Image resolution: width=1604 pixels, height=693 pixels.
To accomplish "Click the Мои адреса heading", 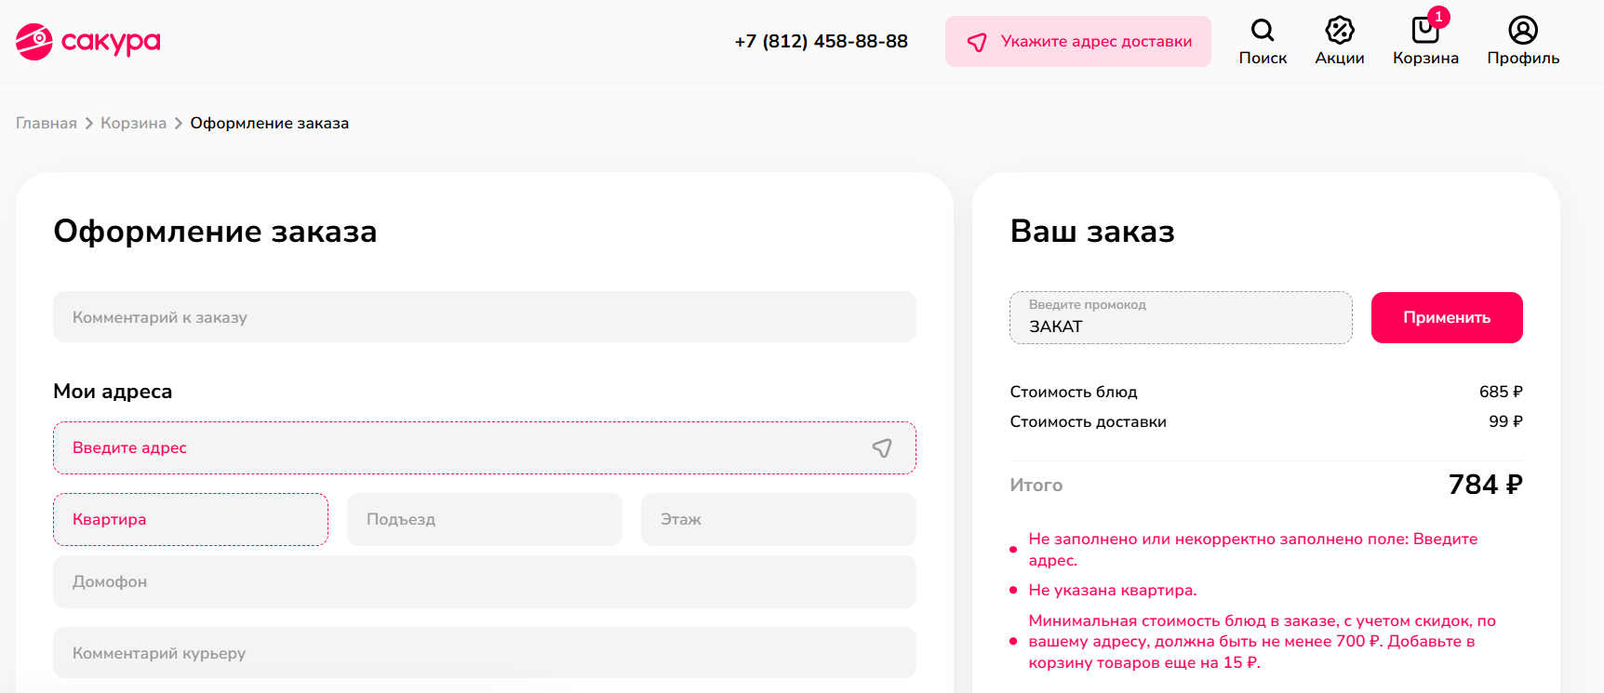I will tap(113, 392).
